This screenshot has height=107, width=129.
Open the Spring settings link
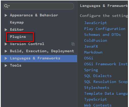coord(91,70)
